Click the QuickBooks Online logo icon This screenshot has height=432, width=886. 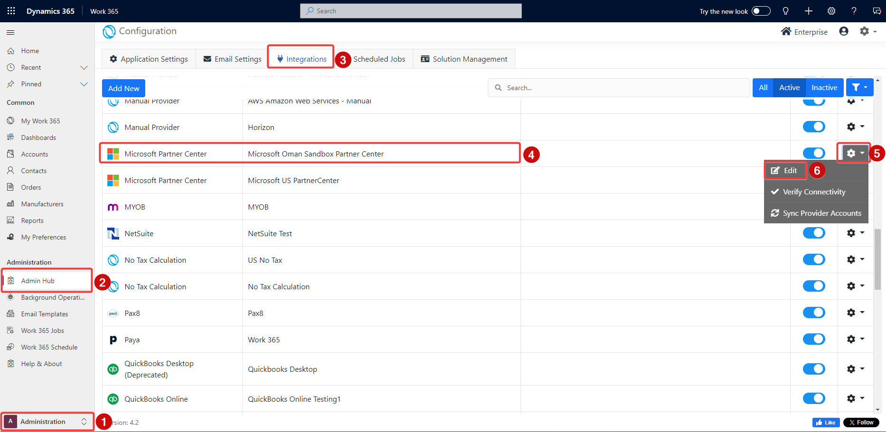click(x=113, y=399)
